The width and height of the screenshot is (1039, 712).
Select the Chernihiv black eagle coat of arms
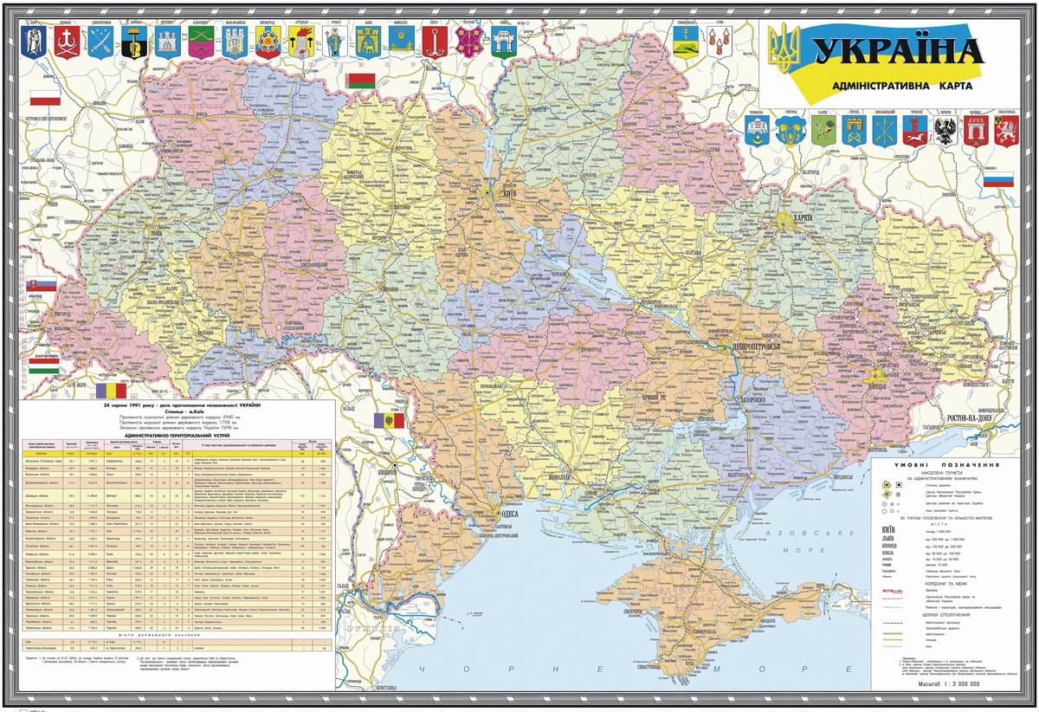coord(943,131)
